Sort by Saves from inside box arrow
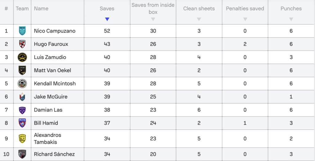 [x=153, y=19]
